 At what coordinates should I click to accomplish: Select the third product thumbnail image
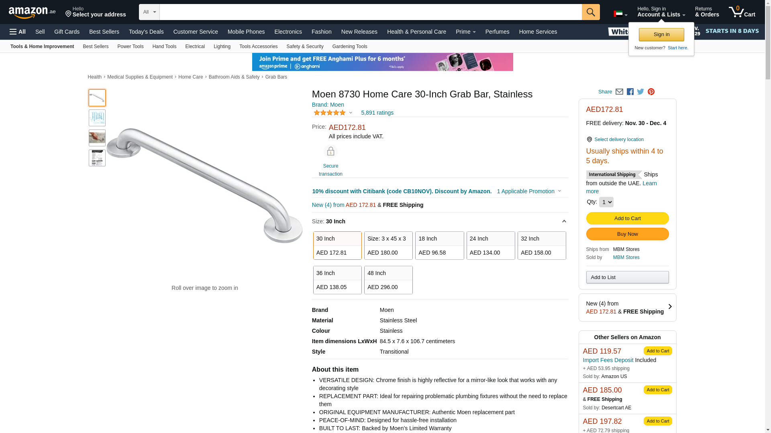pos(97,138)
